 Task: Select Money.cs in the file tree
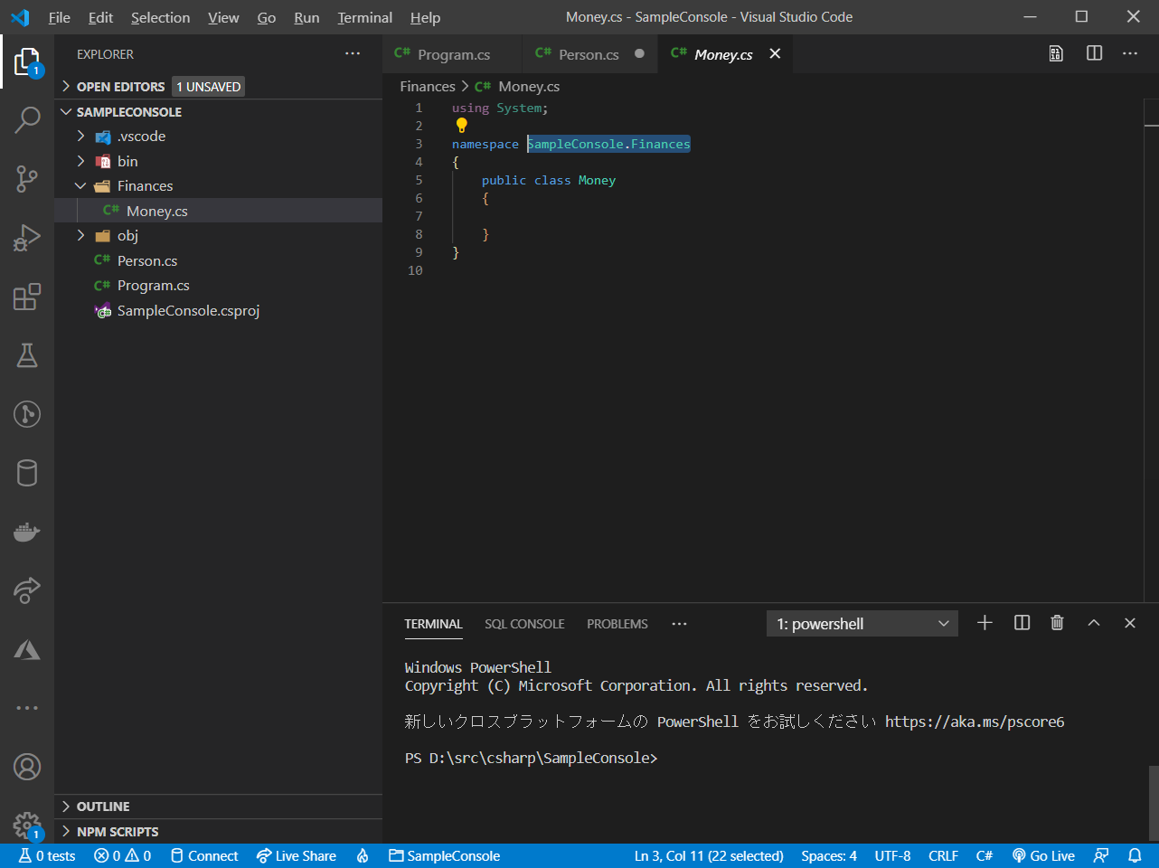coord(219,211)
